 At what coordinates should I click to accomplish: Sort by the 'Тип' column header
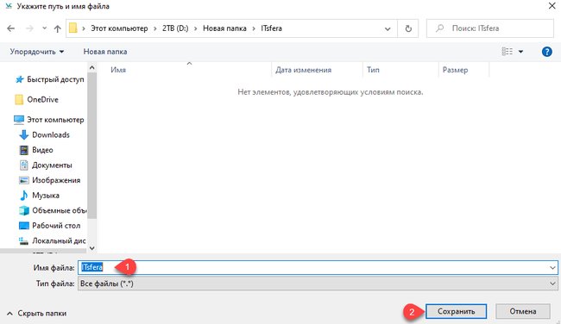click(373, 70)
